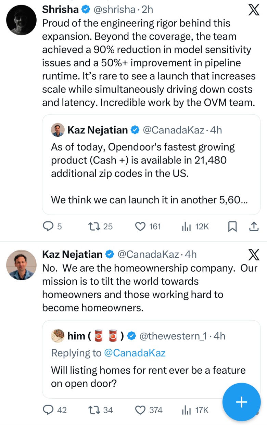Open the @shrisha handle

[x=114, y=10]
